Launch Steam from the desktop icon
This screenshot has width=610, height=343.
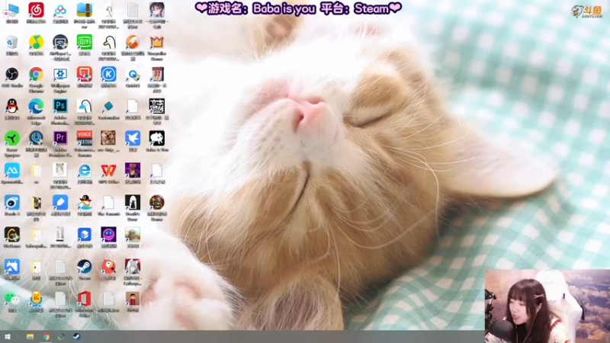click(x=84, y=266)
